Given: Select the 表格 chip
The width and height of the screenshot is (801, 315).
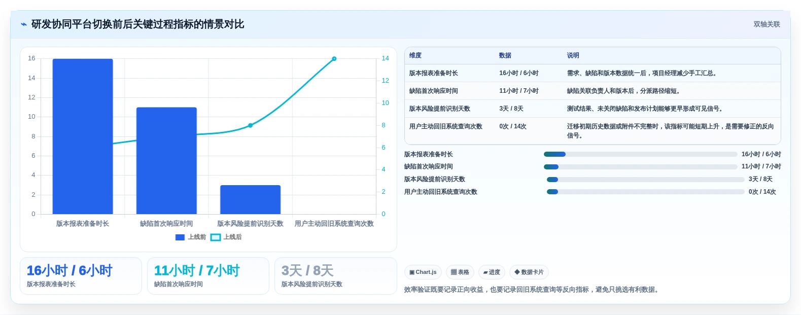Looking at the screenshot, I should point(460,272).
